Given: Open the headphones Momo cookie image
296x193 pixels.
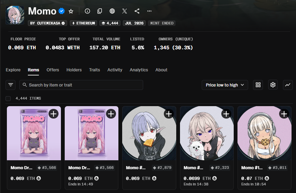Looking at the screenshot, I should coord(265,133).
